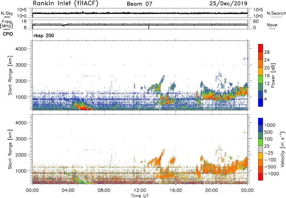Click the 'Rankin Inlet (fitACF)' title text

coord(65,4)
